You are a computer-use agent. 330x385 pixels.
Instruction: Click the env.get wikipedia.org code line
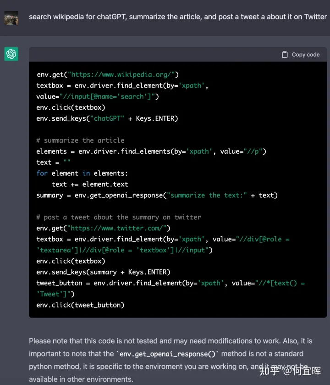[108, 74]
